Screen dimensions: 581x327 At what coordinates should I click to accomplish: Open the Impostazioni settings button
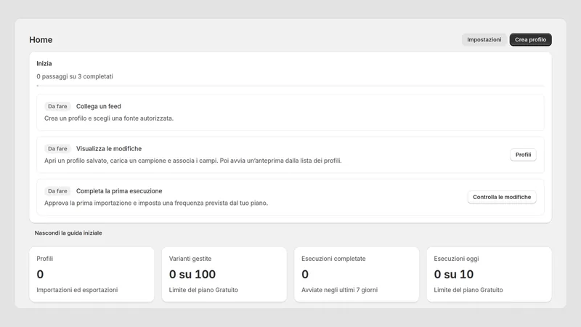pyautogui.click(x=484, y=40)
